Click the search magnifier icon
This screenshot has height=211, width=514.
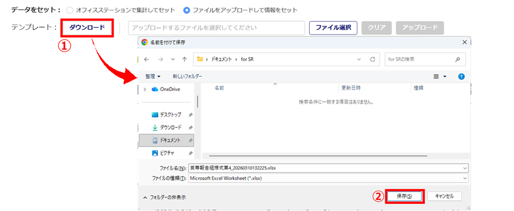point(457,59)
